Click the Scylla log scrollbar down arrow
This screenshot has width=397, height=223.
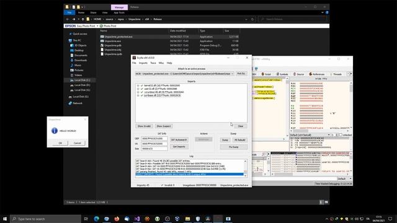pos(245,175)
